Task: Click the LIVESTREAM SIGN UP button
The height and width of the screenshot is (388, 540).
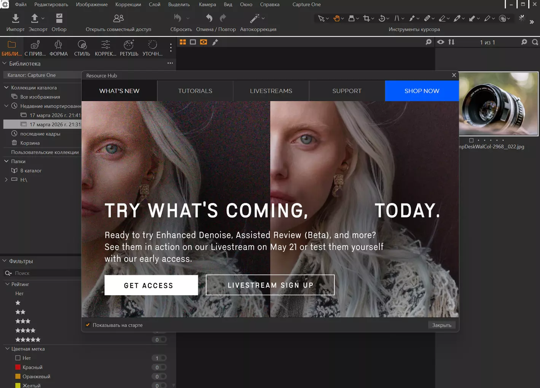Action: (270, 285)
